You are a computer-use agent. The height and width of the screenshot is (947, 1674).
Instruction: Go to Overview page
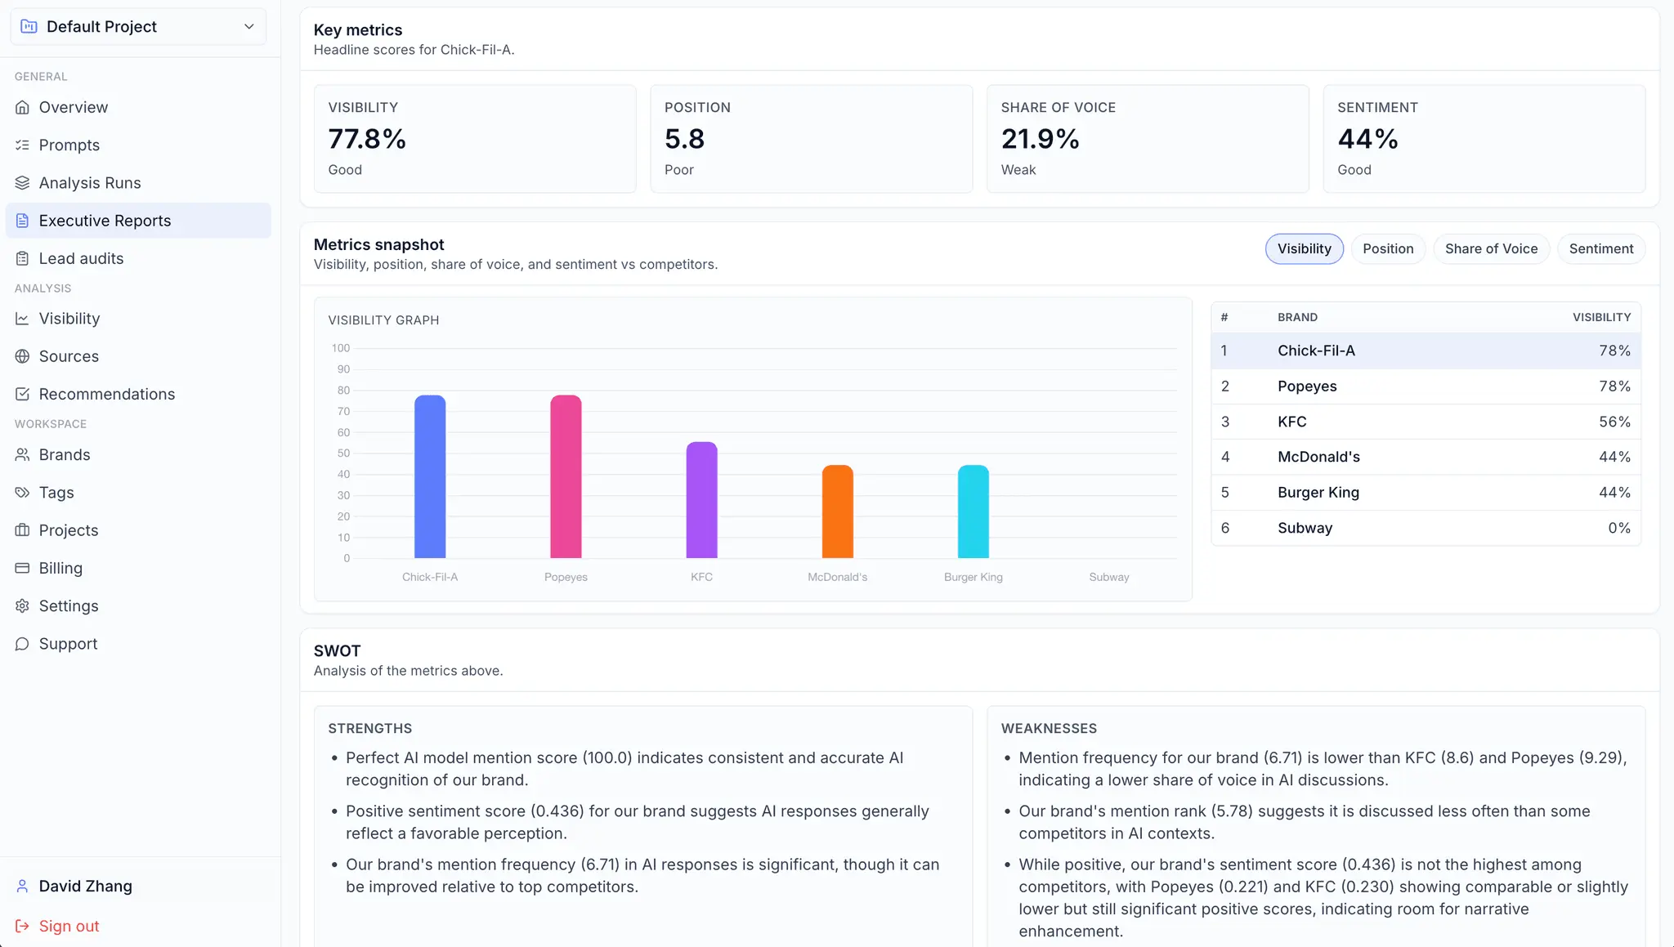[x=74, y=107]
